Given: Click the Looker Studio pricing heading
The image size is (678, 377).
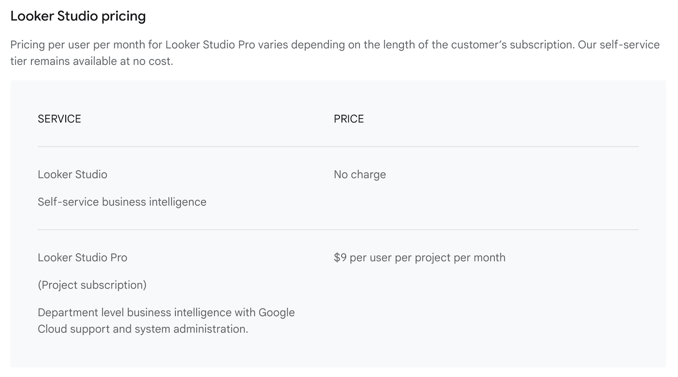Looking at the screenshot, I should click(78, 16).
